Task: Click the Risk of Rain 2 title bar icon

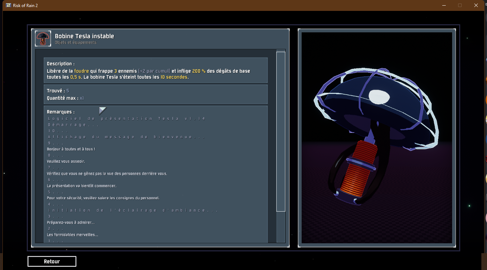Action: 8,5
